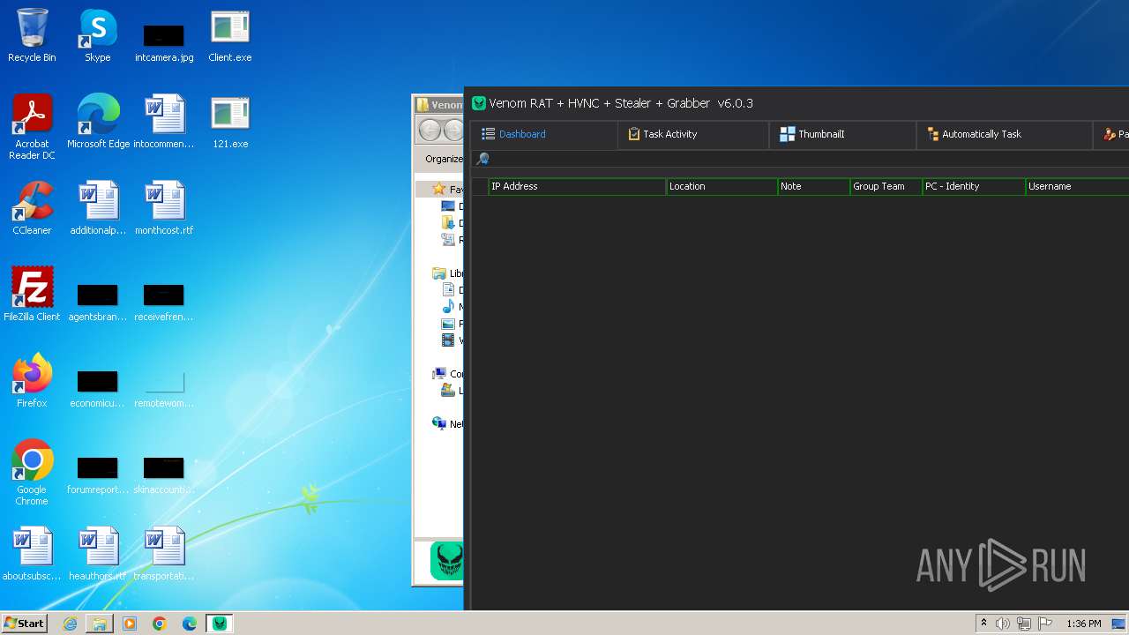The image size is (1129, 635).
Task: Open Acrobat Reader DC desktop shortcut
Action: click(32, 127)
